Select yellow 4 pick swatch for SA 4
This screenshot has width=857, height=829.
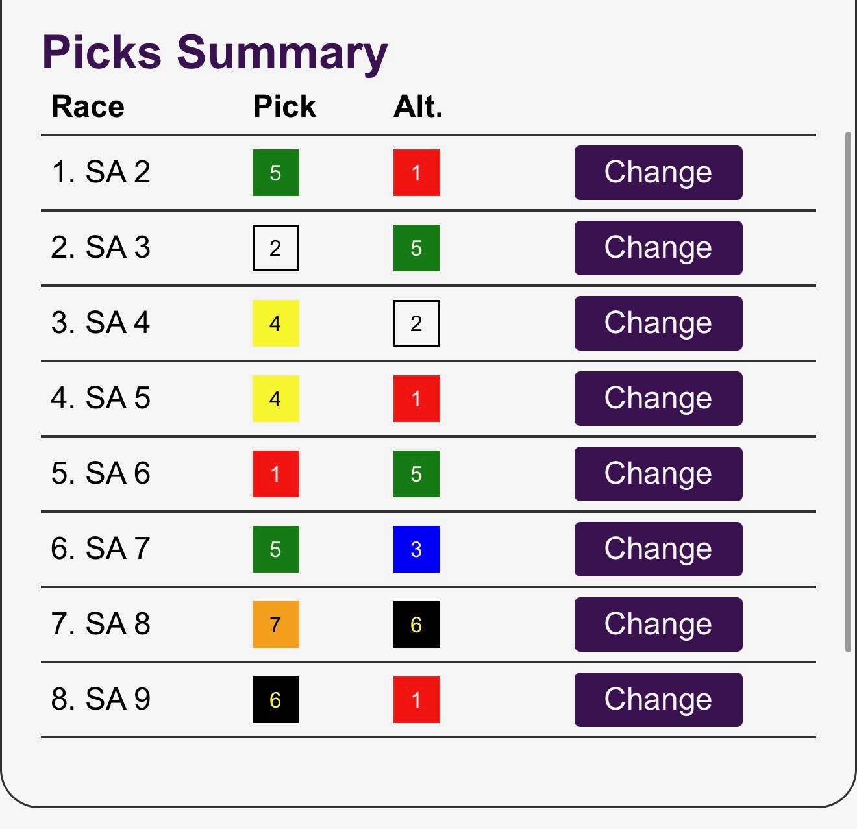tap(275, 323)
